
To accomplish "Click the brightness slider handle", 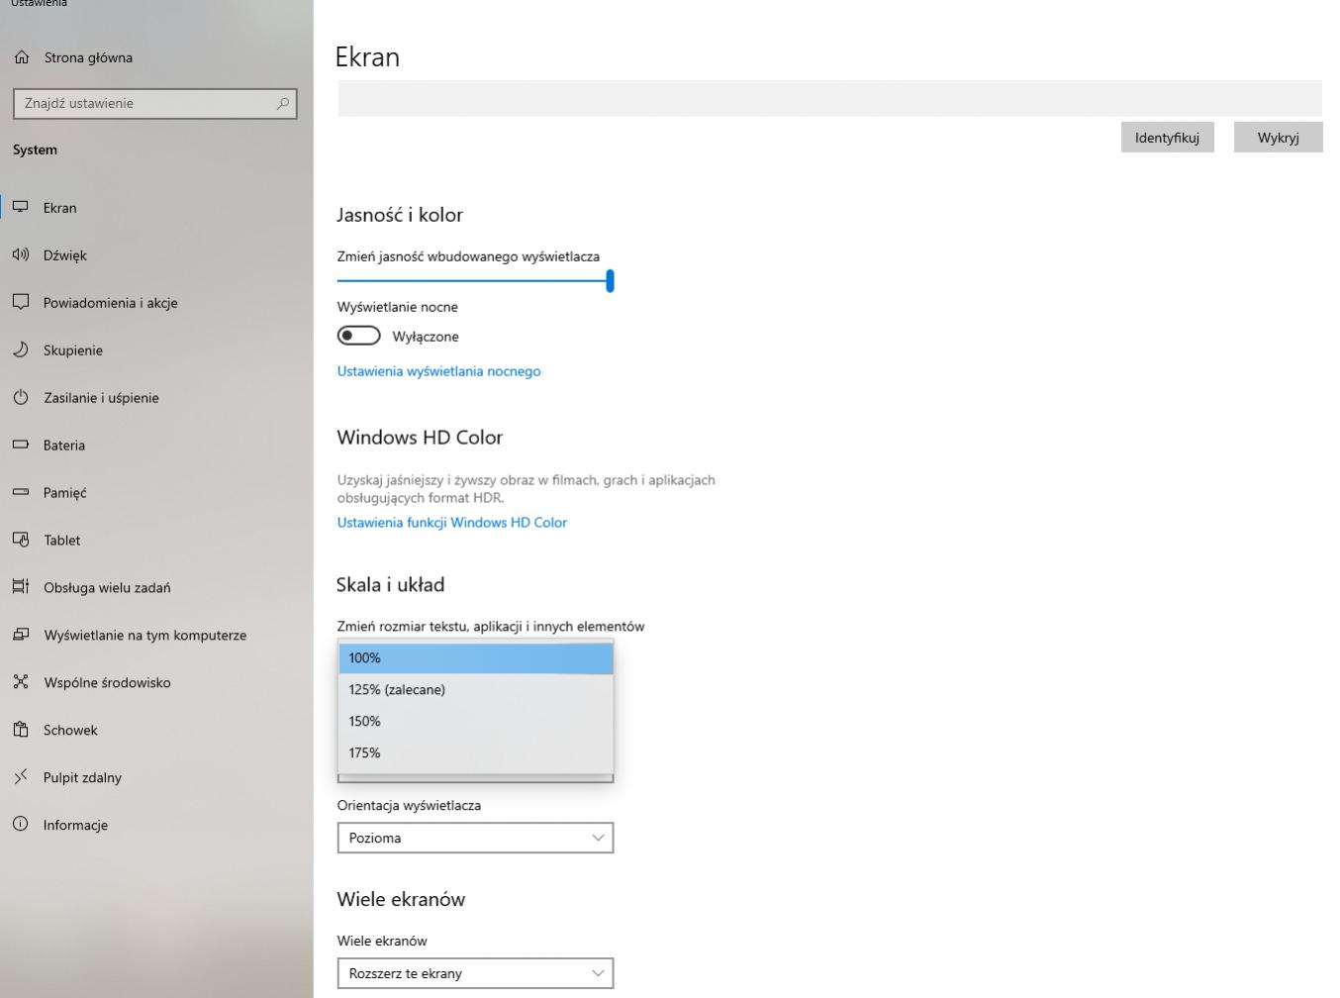I will (x=610, y=281).
